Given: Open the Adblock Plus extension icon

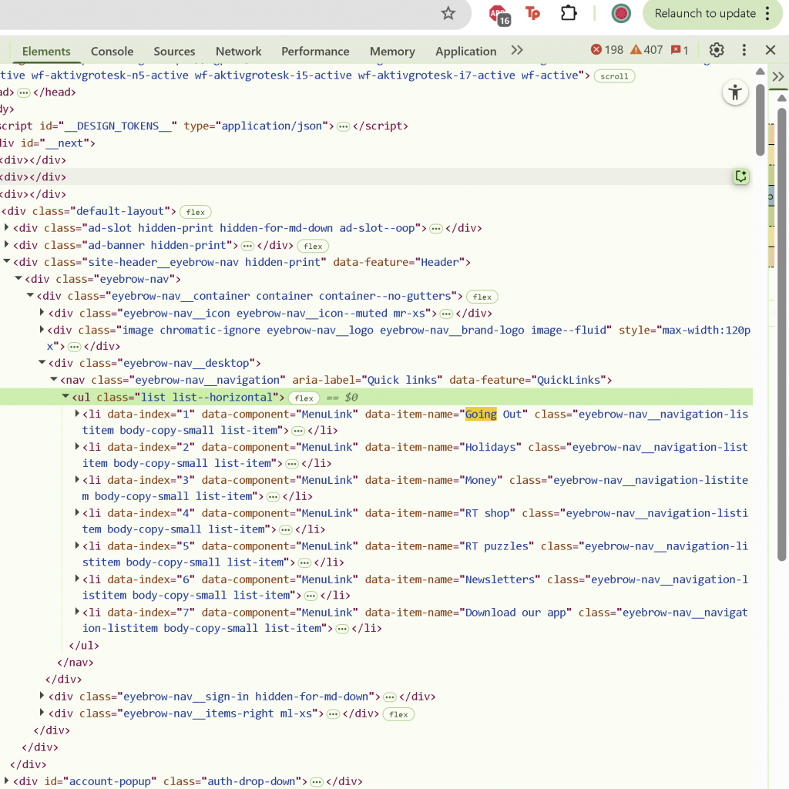Looking at the screenshot, I should [x=499, y=15].
